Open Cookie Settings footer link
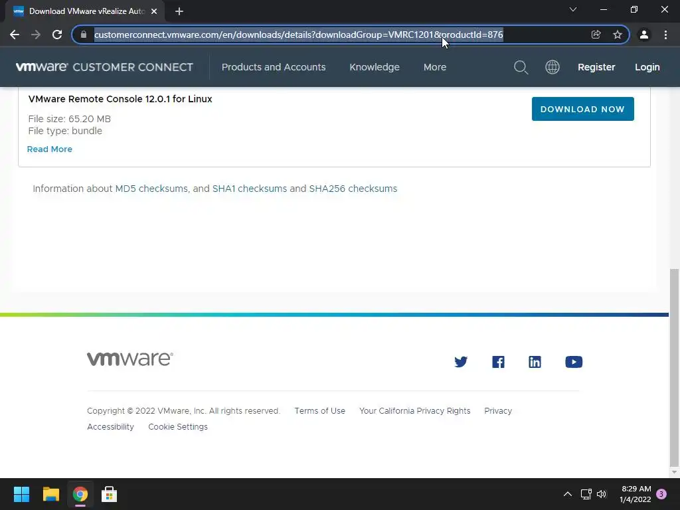This screenshot has height=510, width=680. click(x=178, y=427)
